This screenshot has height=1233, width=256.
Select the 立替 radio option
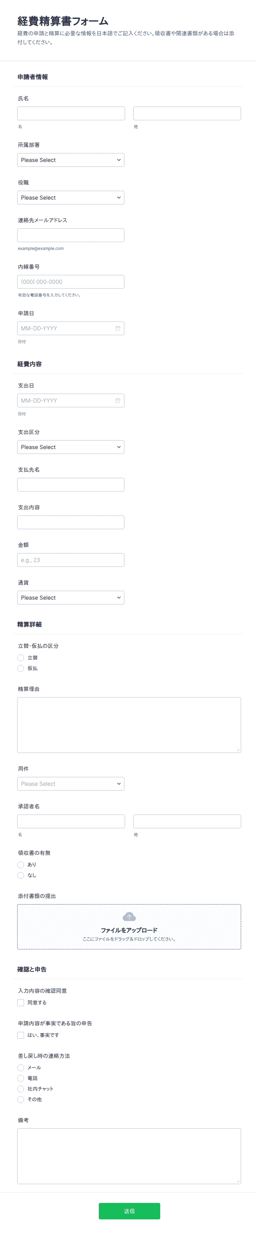21,658
